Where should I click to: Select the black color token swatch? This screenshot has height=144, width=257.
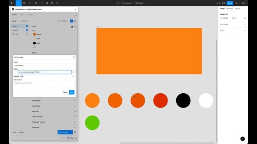pyautogui.click(x=34, y=43)
